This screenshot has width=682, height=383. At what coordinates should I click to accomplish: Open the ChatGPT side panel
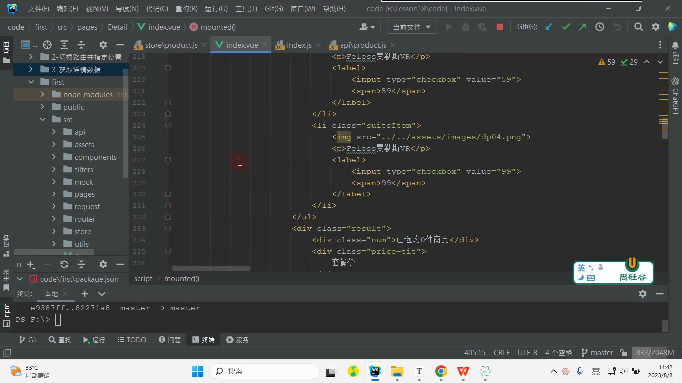[x=675, y=96]
